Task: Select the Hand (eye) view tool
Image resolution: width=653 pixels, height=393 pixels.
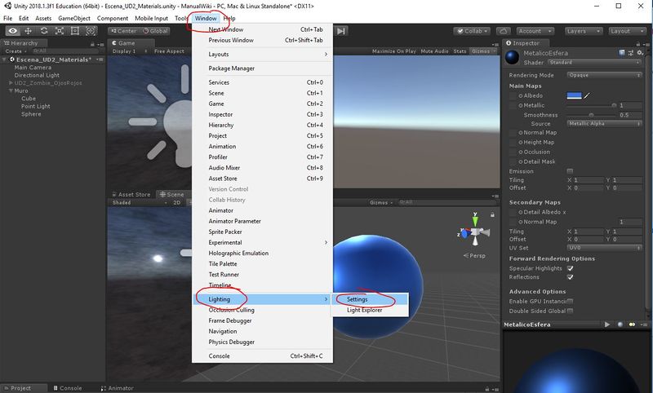Action: tap(13, 31)
